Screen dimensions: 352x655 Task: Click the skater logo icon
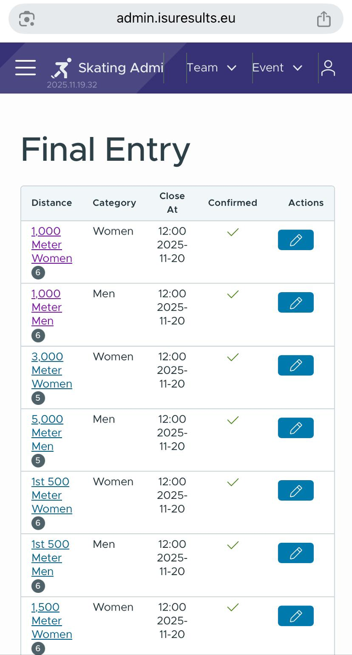click(x=62, y=68)
